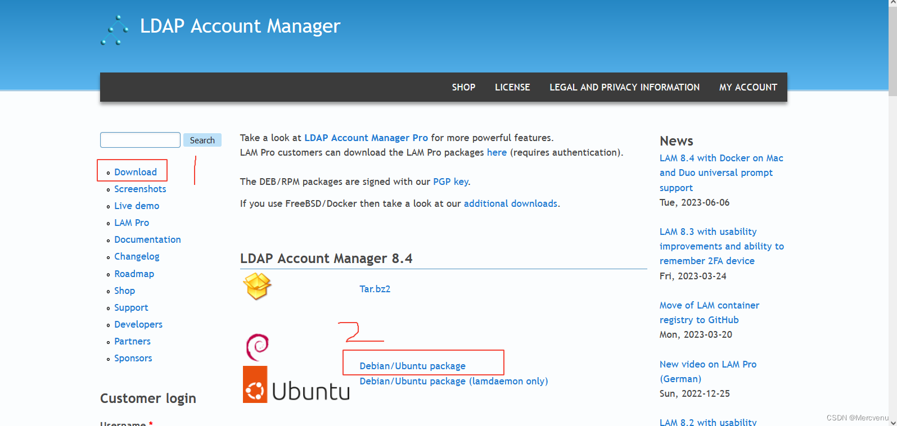Screen dimensions: 897x426
Task: Open news LAM 8.4 with Docker on Mac
Action: coord(722,173)
